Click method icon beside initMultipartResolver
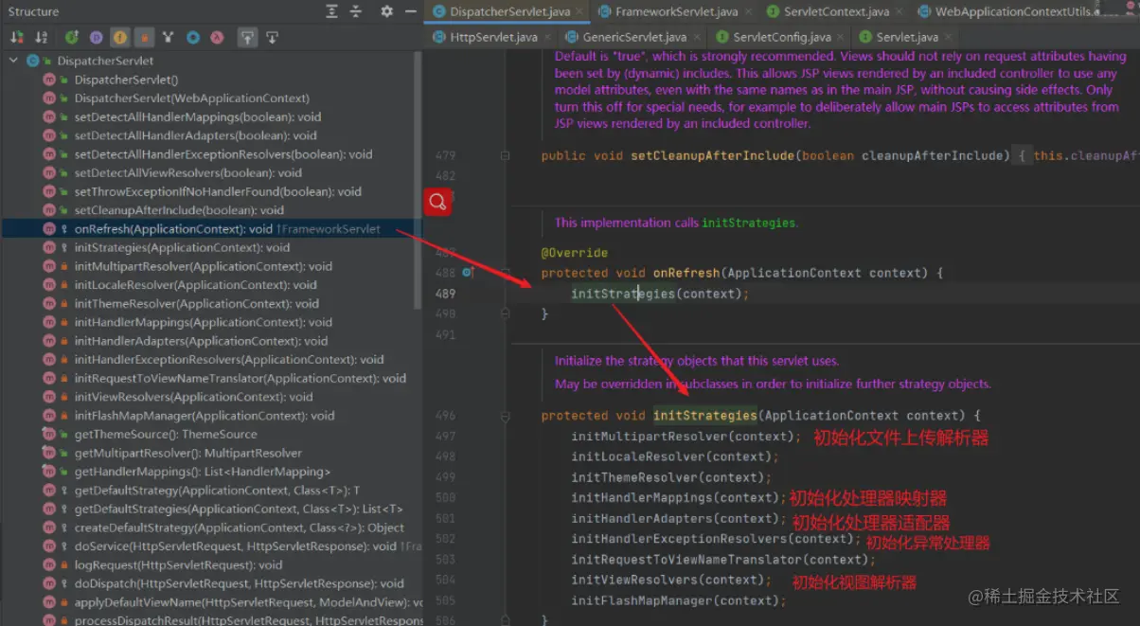 coord(49,266)
